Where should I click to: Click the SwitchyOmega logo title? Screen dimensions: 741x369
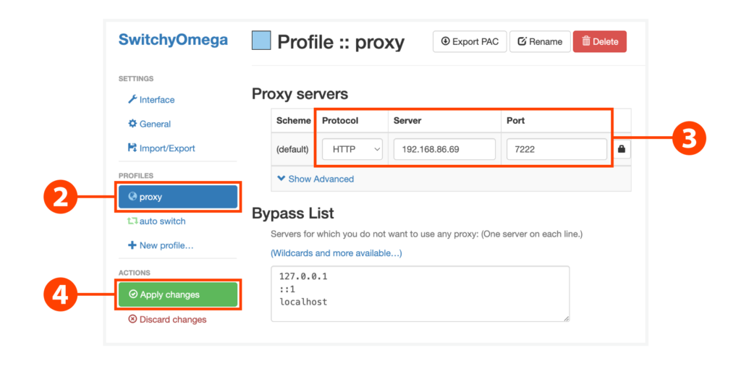[173, 40]
